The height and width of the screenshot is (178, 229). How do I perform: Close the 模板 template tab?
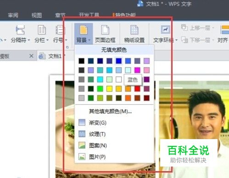[31, 56]
